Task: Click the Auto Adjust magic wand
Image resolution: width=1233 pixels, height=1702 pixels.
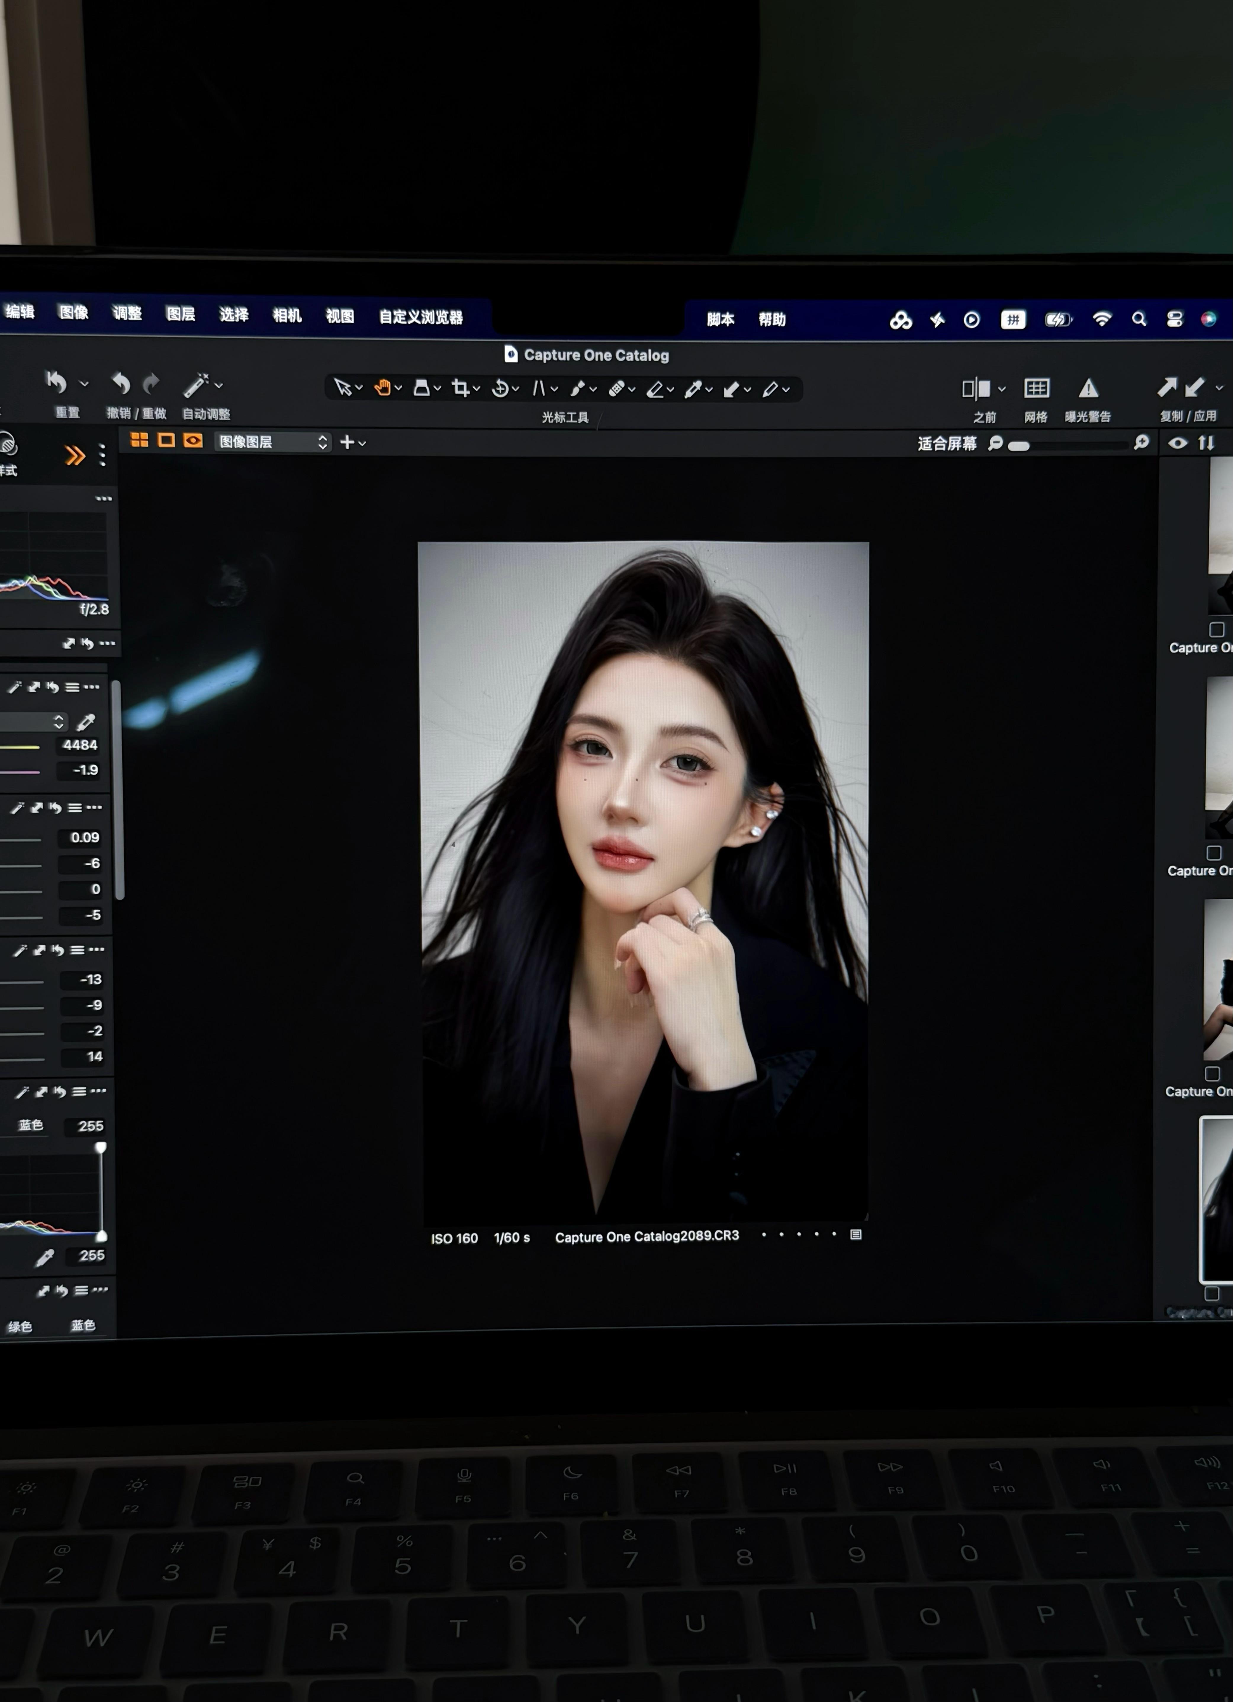Action: 196,384
